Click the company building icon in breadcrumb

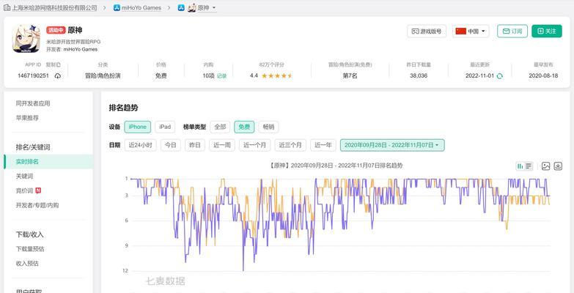coord(7,7)
